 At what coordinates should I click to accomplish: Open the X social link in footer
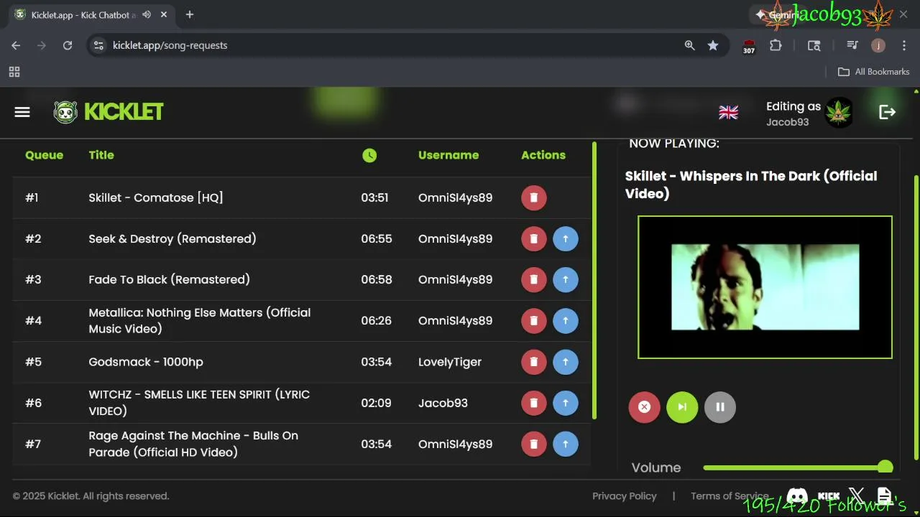pos(856,495)
